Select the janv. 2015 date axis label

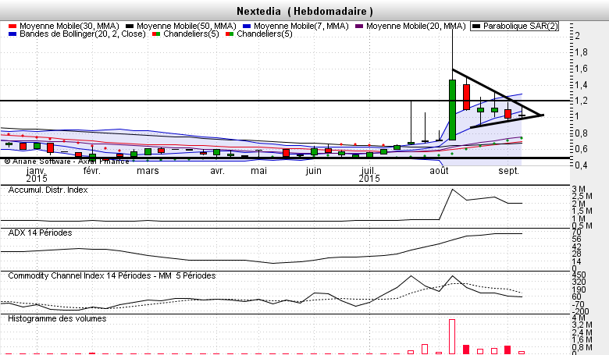coord(37,175)
